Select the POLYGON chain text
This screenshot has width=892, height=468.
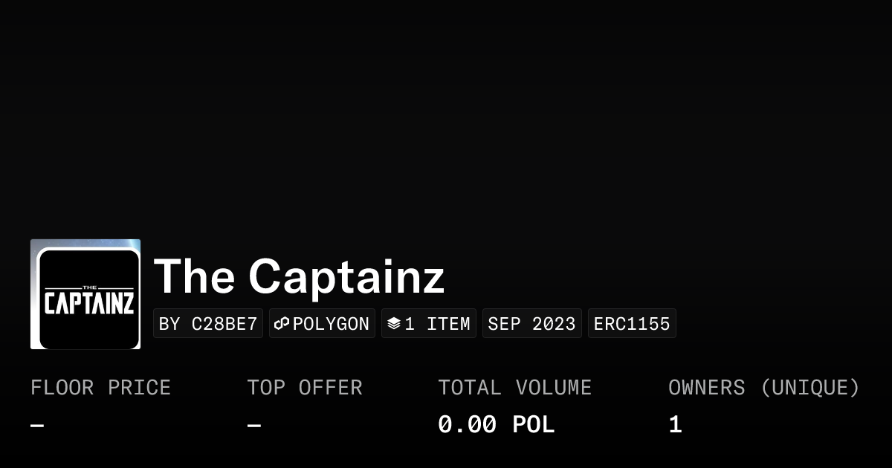point(331,324)
